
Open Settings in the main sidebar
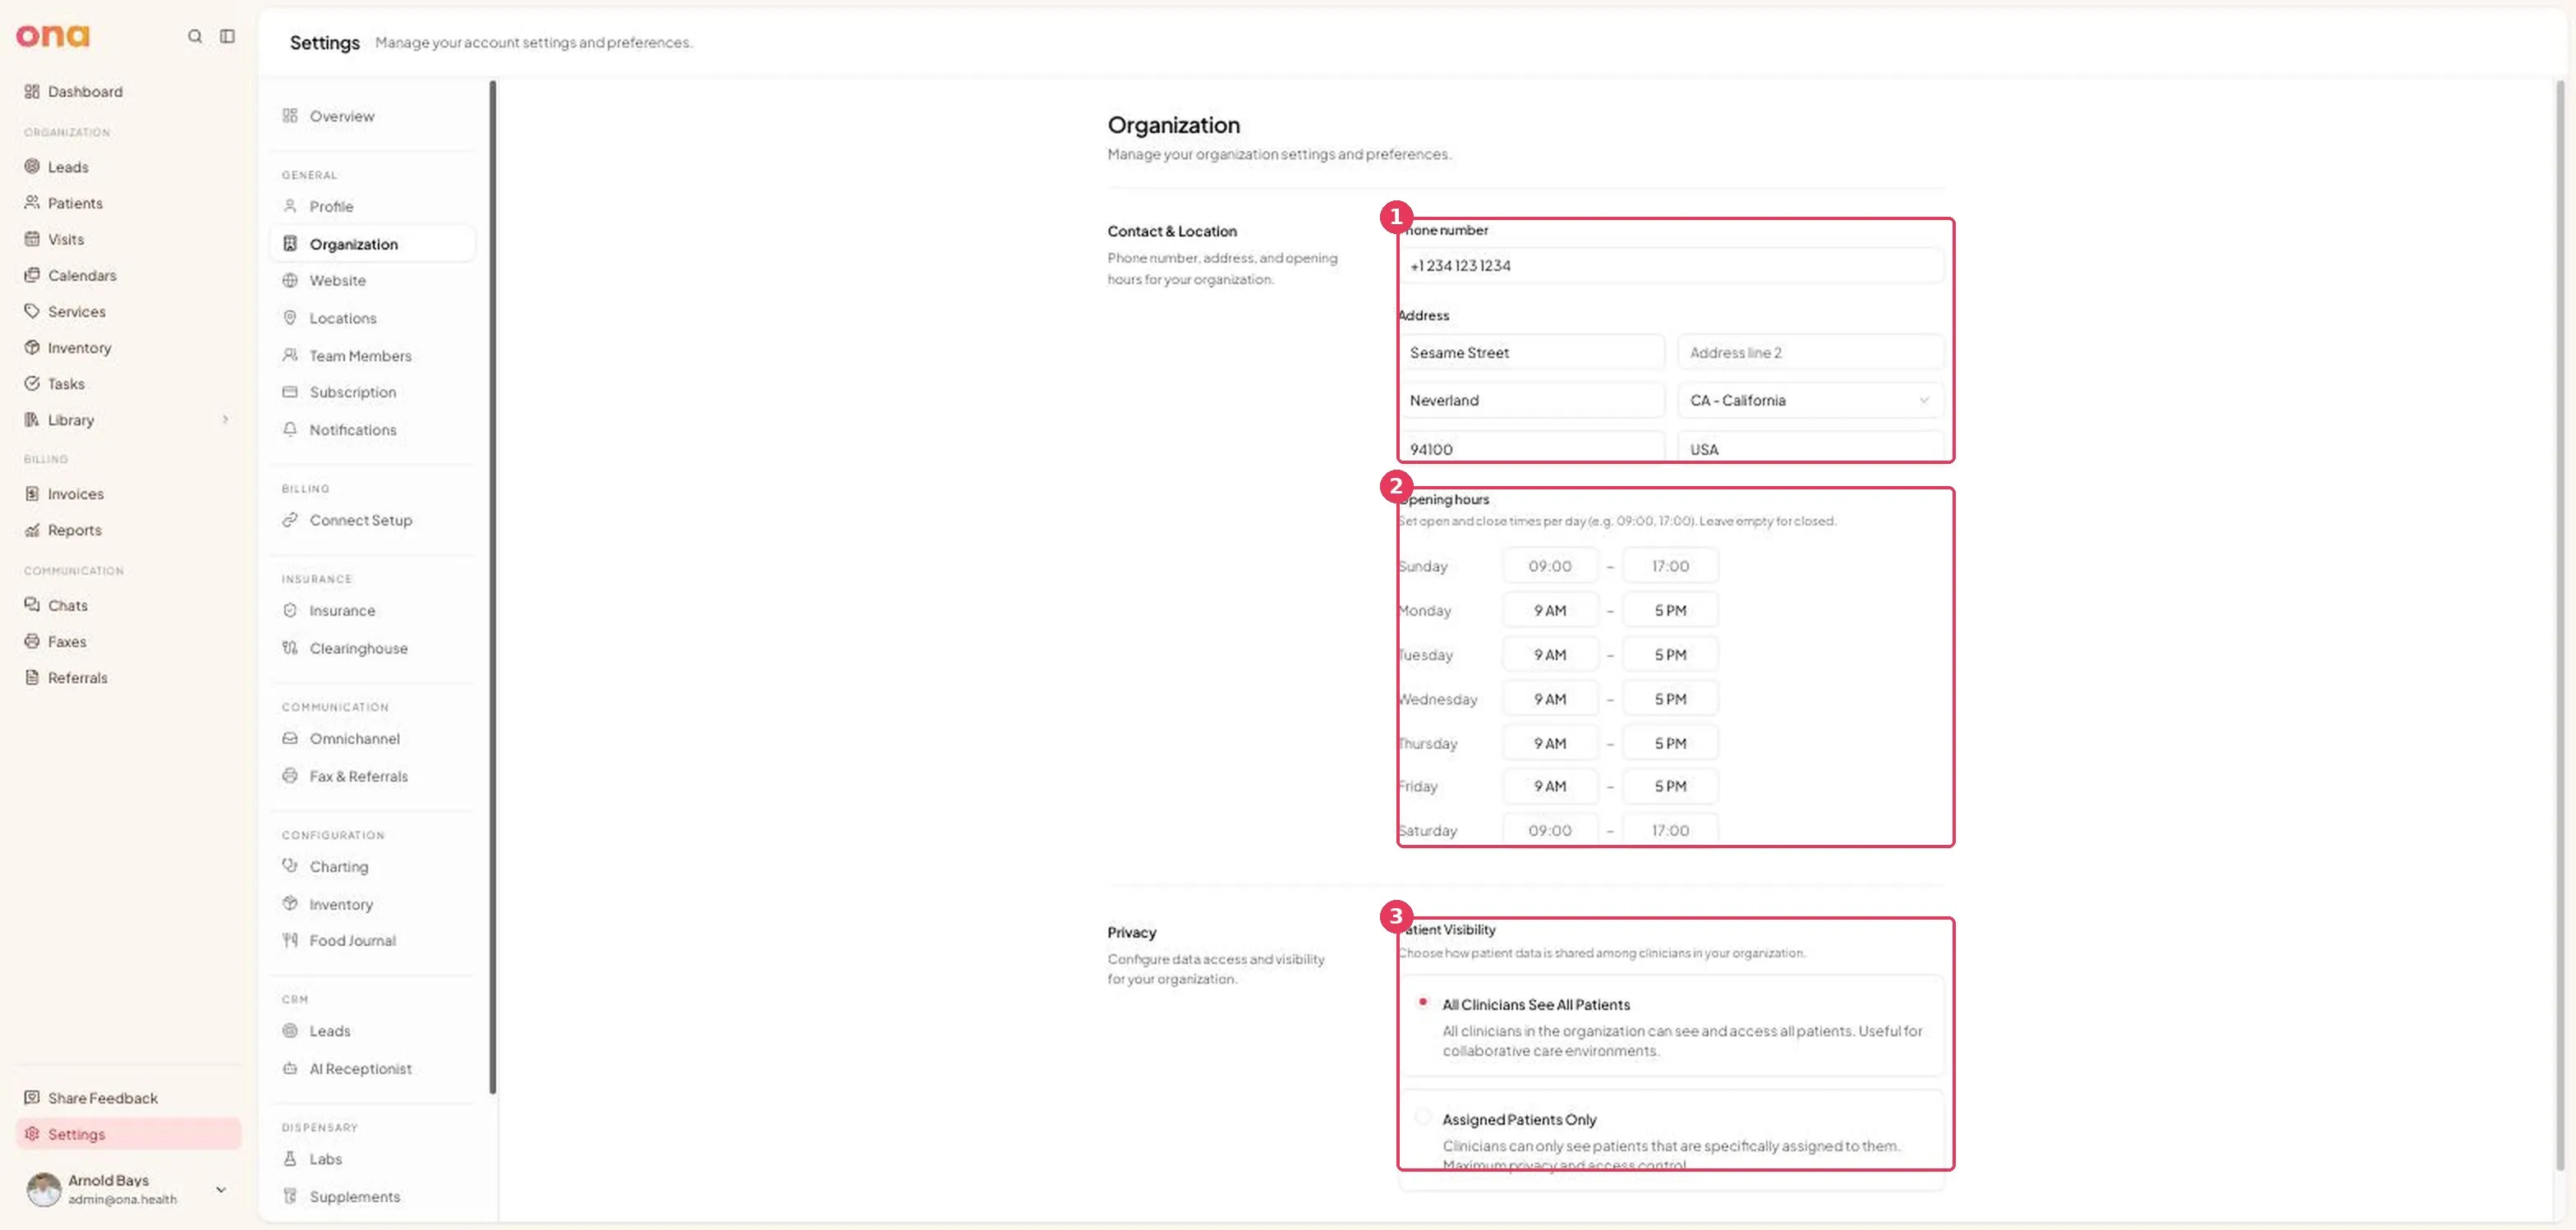pos(128,1134)
